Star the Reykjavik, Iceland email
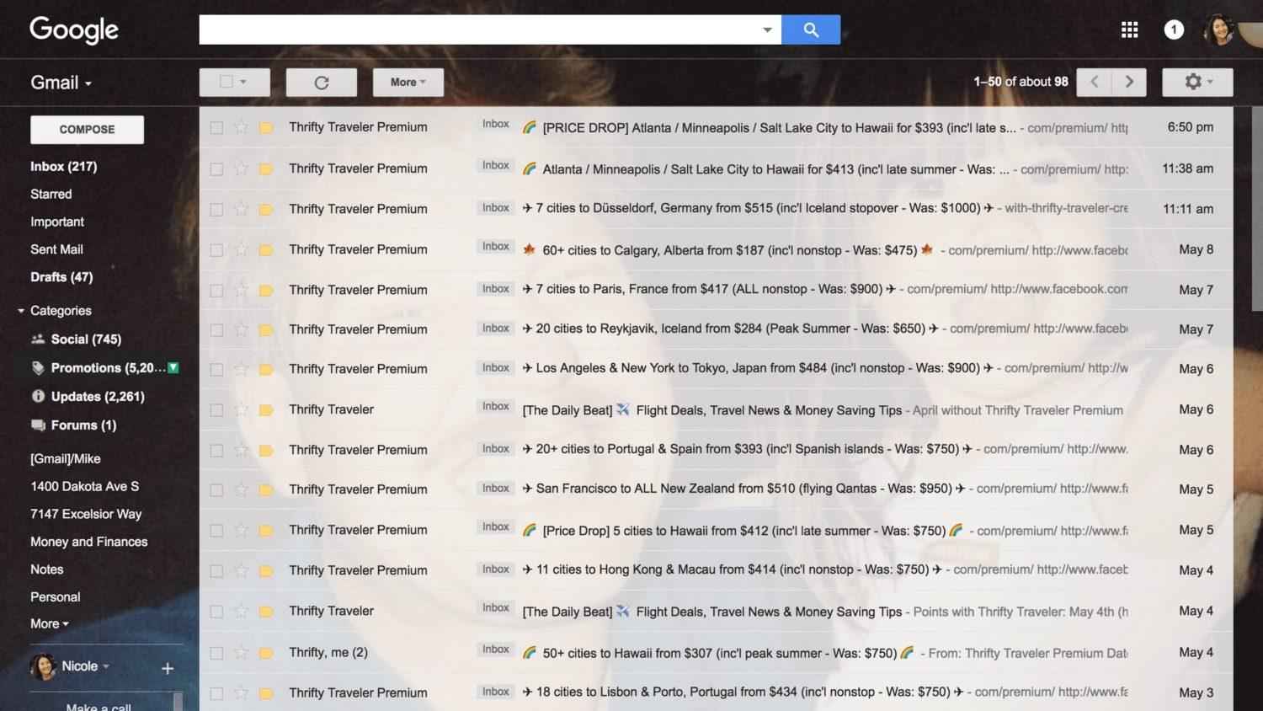1263x711 pixels. pos(241,329)
